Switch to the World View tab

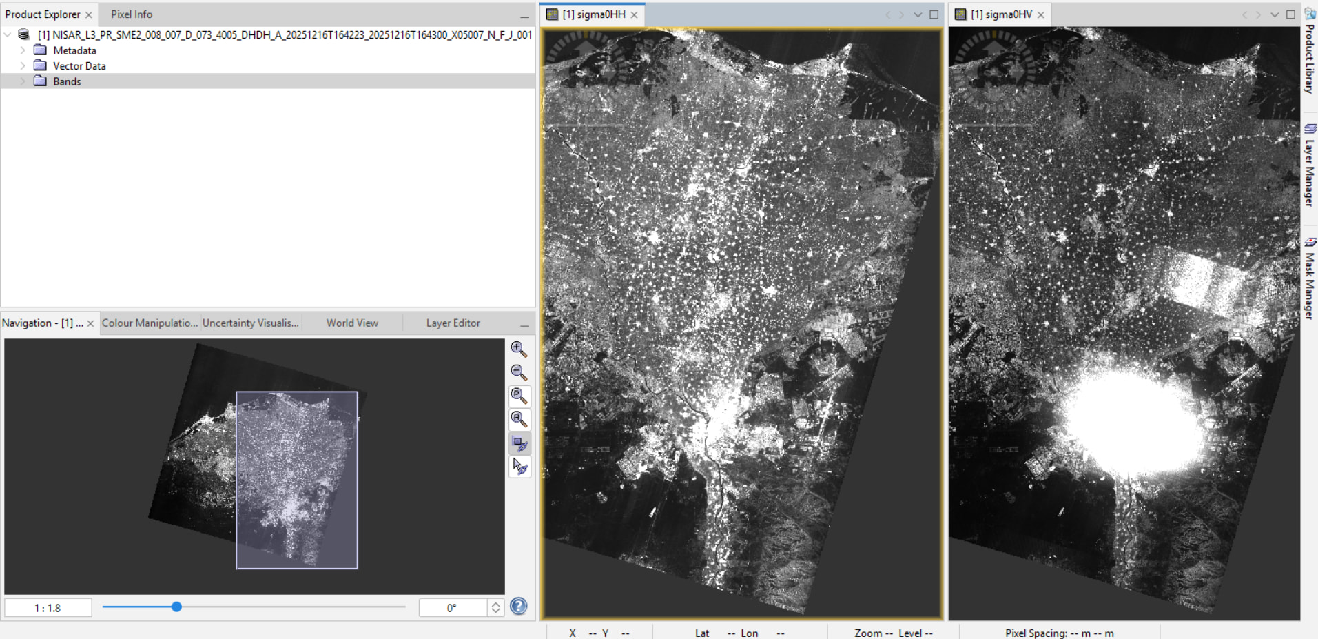pos(352,323)
